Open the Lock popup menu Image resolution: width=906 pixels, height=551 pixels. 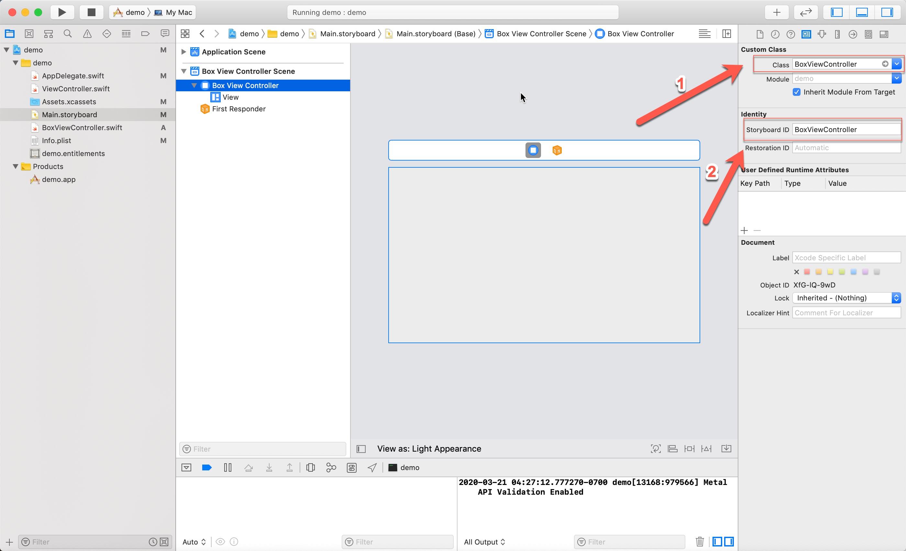click(846, 298)
